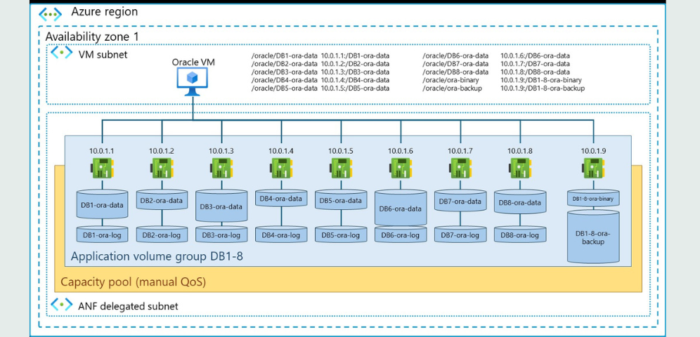
Task: Click the DB7-ora-data volume cylinder
Action: 460,201
